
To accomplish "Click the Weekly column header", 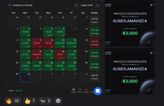I will click(95, 13).
